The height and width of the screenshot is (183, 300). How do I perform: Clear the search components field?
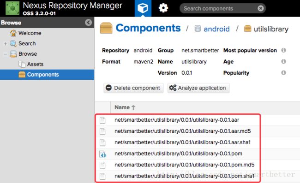click(x=261, y=8)
